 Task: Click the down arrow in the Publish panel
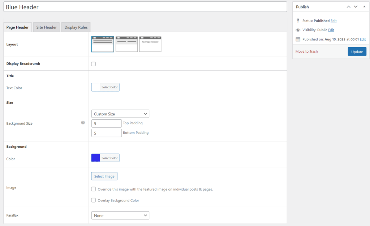coord(356,6)
